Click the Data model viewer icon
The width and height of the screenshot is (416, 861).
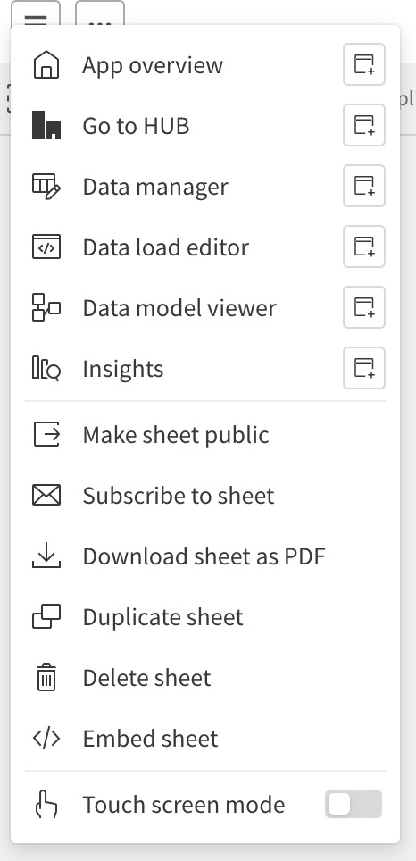click(x=46, y=307)
